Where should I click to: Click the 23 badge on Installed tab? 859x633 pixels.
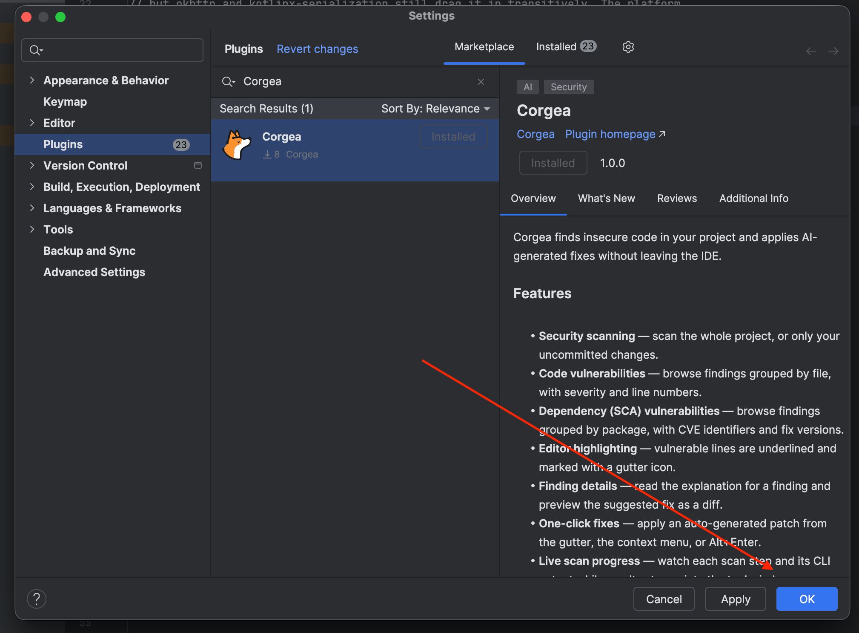(588, 46)
